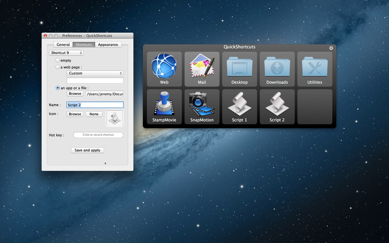Image resolution: width=389 pixels, height=243 pixels.
Task: Select the 'an app or a file' radio option
Action: coord(57,88)
